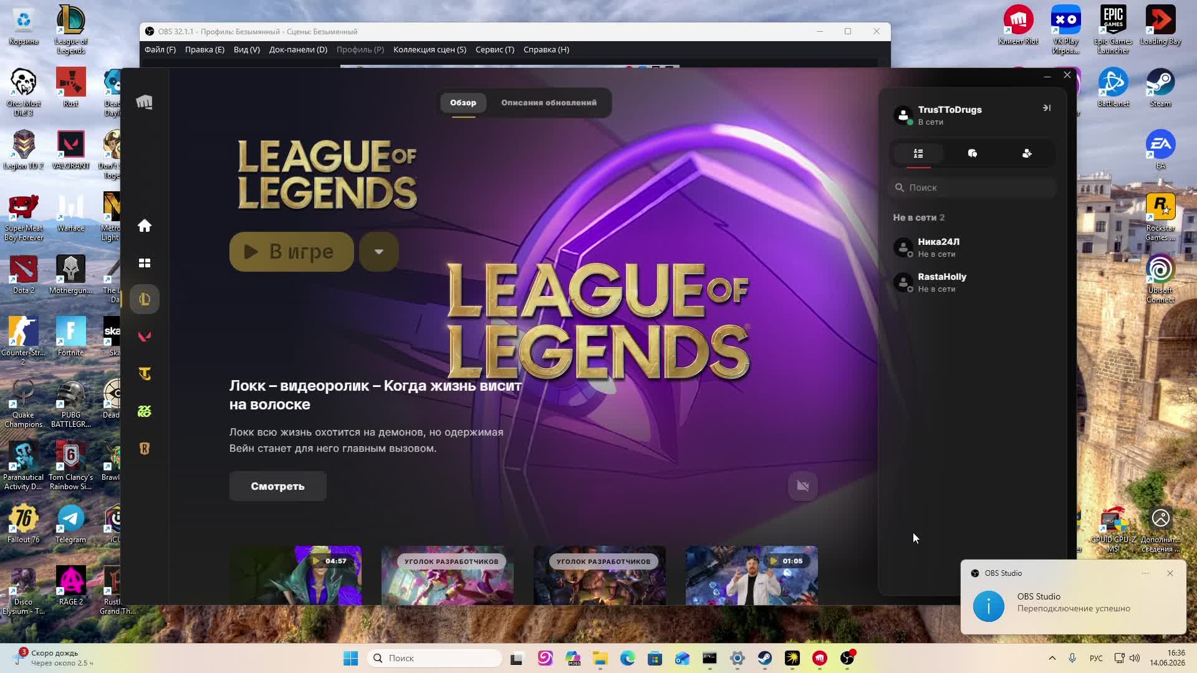Open the Правка menu in OBS
1197x673 pixels.
204,50
